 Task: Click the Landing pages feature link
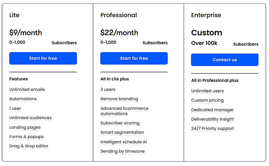tap(25, 127)
